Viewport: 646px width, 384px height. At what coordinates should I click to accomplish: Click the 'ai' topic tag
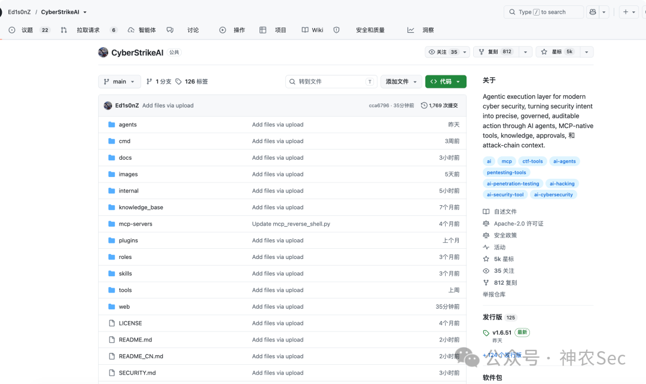click(489, 161)
